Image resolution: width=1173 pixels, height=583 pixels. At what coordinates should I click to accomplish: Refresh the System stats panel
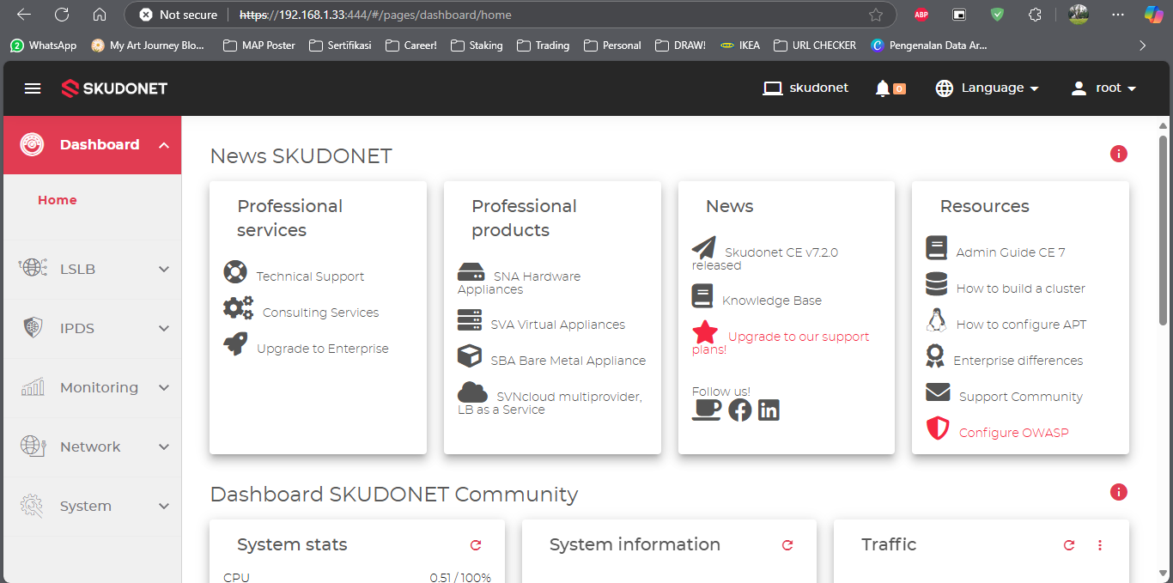pos(476,545)
